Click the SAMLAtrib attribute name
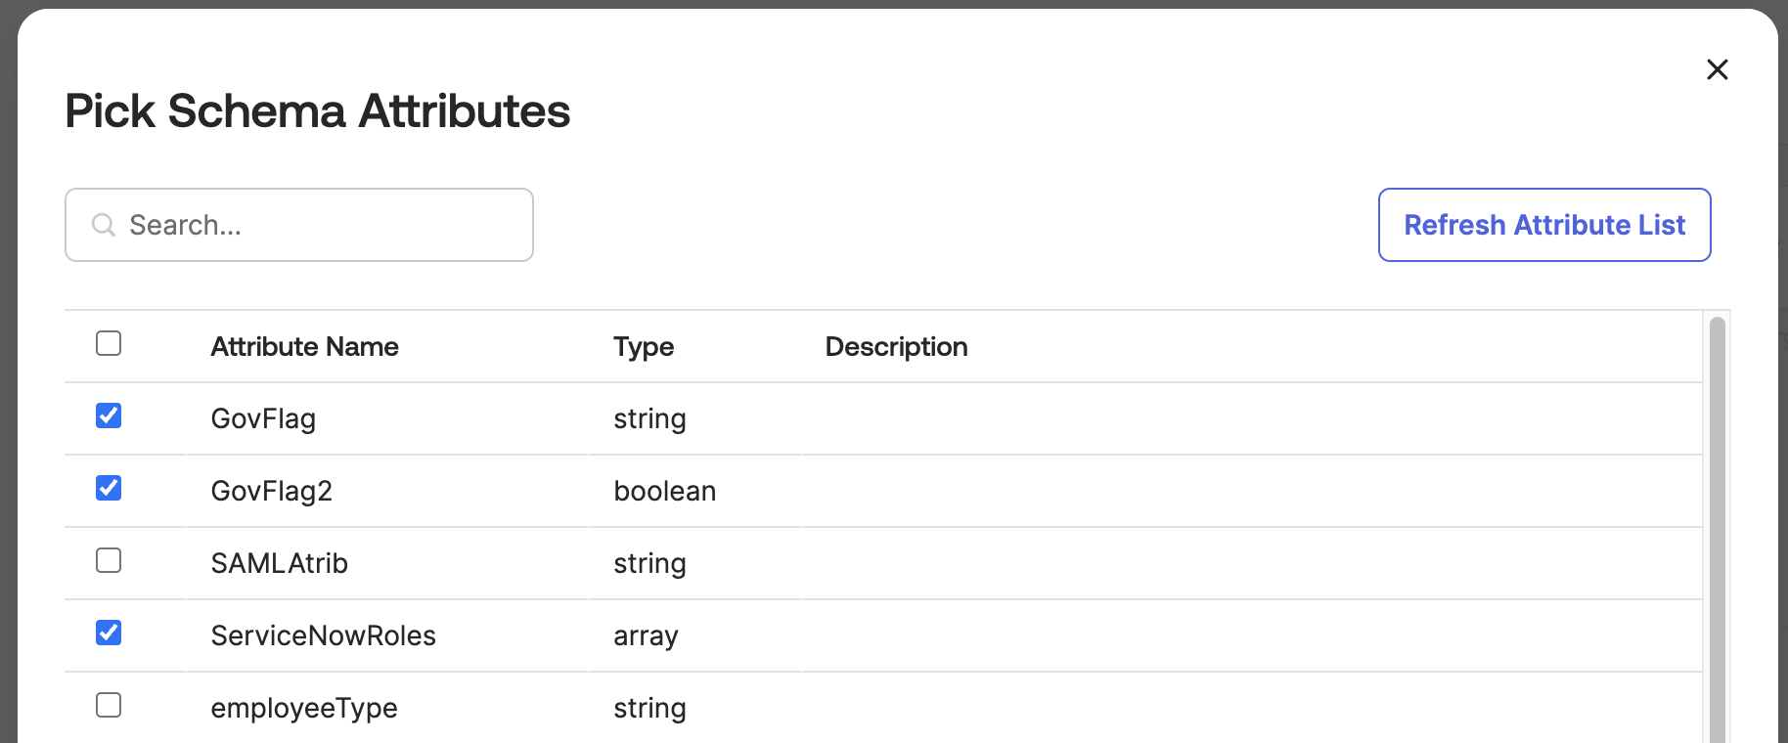This screenshot has width=1788, height=743. [280, 562]
